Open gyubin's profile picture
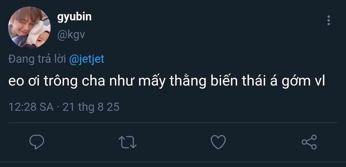Screen dimensions: 346x167 pos(29,28)
